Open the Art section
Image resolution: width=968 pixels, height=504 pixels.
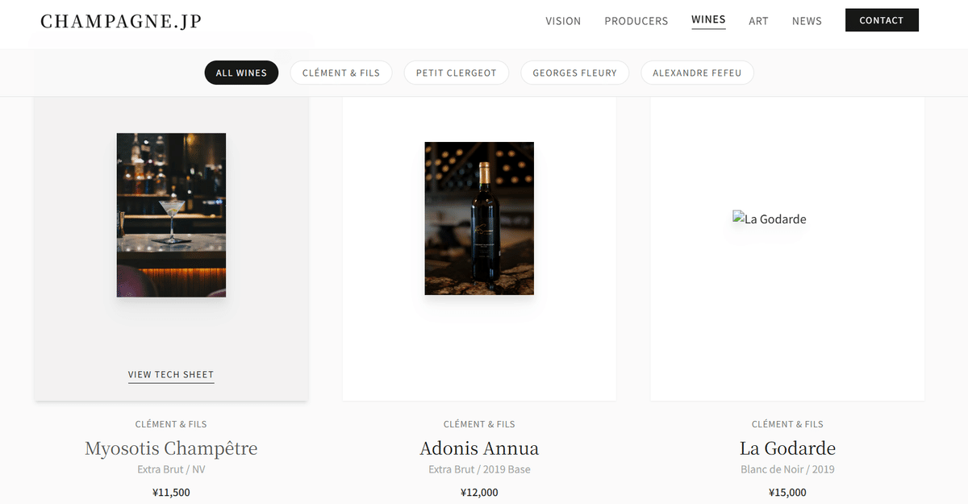click(758, 21)
